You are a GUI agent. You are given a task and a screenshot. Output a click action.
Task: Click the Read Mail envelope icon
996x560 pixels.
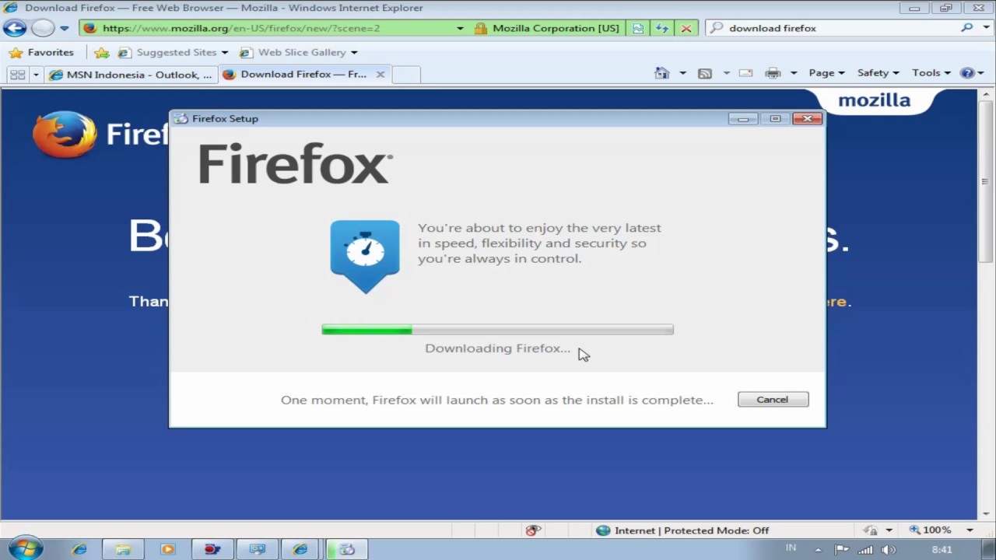[745, 73]
